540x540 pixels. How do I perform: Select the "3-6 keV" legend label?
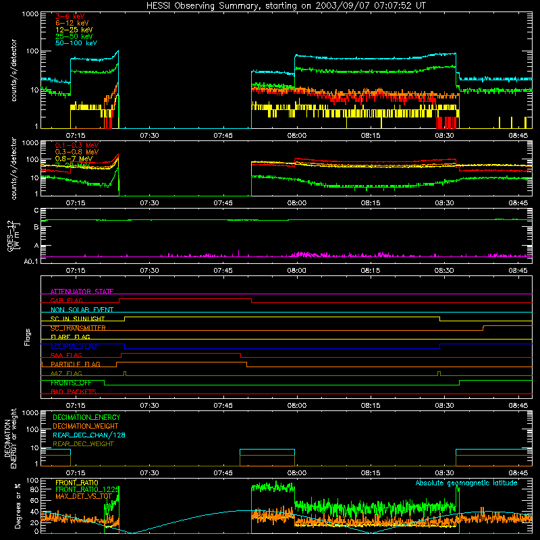click(70, 16)
